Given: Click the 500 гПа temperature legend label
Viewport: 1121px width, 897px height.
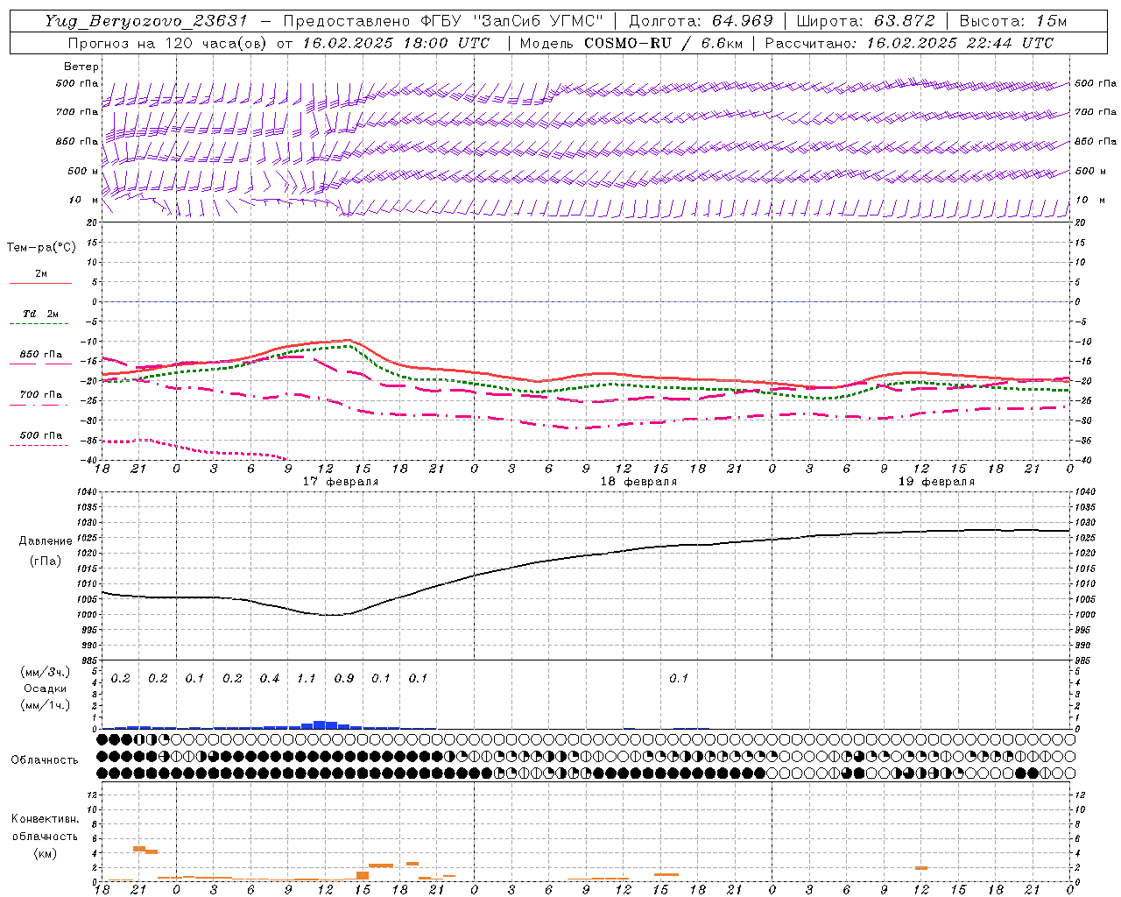Looking at the screenshot, I should pyautogui.click(x=41, y=435).
